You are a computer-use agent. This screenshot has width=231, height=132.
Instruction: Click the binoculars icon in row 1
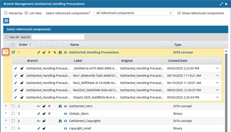tap(60, 52)
